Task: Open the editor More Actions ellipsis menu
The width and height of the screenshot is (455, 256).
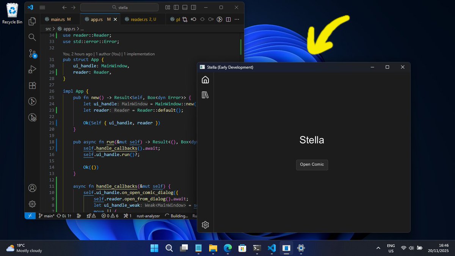Action: coord(237,19)
